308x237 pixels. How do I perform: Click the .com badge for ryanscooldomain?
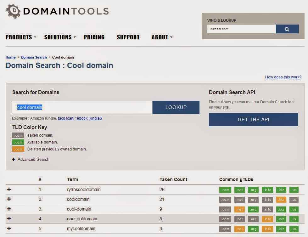tap(225, 190)
